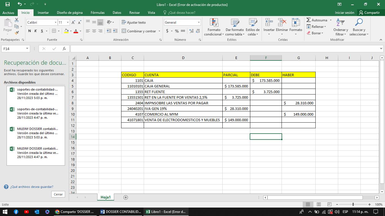
Task: Toggle center text alignment
Action: (94, 31)
